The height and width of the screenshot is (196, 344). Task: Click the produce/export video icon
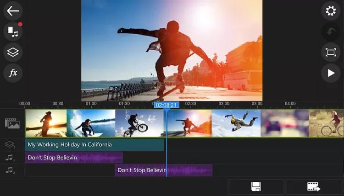coord(314,186)
